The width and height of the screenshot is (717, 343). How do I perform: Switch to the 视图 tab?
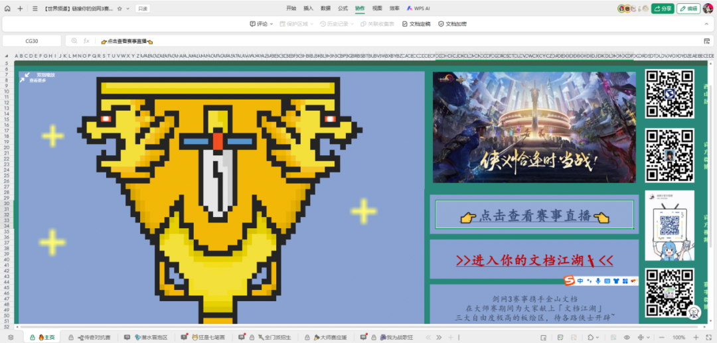(x=377, y=8)
